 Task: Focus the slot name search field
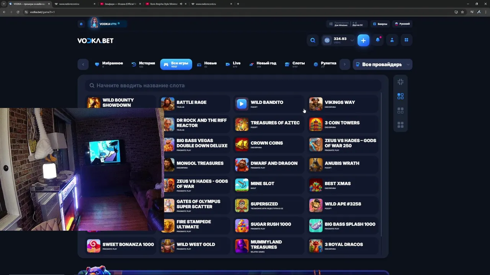[233, 86]
